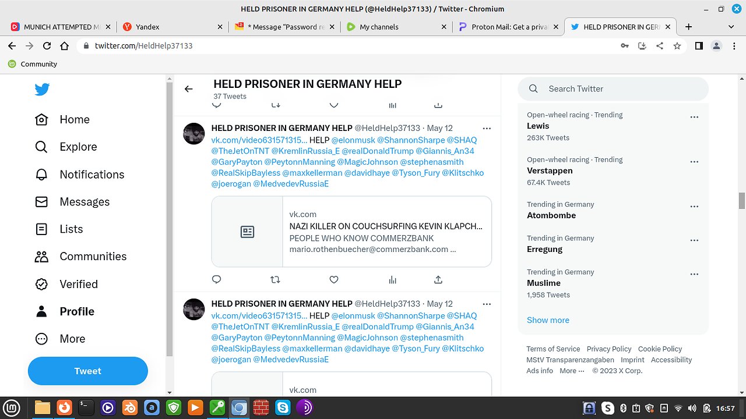Open Tor Browser from taskbar
The width and height of the screenshot is (746, 419).
(305, 408)
